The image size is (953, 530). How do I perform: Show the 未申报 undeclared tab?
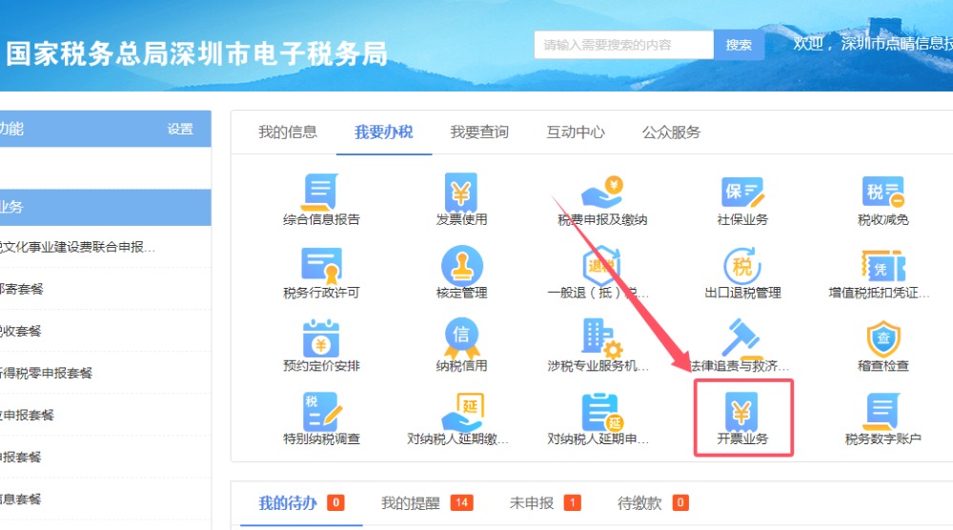coord(532,502)
